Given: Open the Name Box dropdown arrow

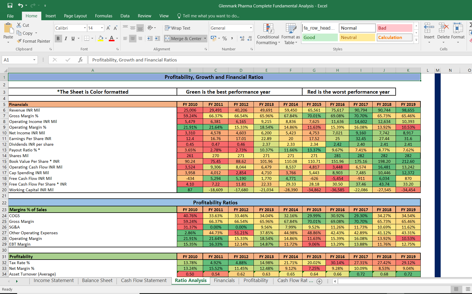Looking at the screenshot, I should pos(34,60).
